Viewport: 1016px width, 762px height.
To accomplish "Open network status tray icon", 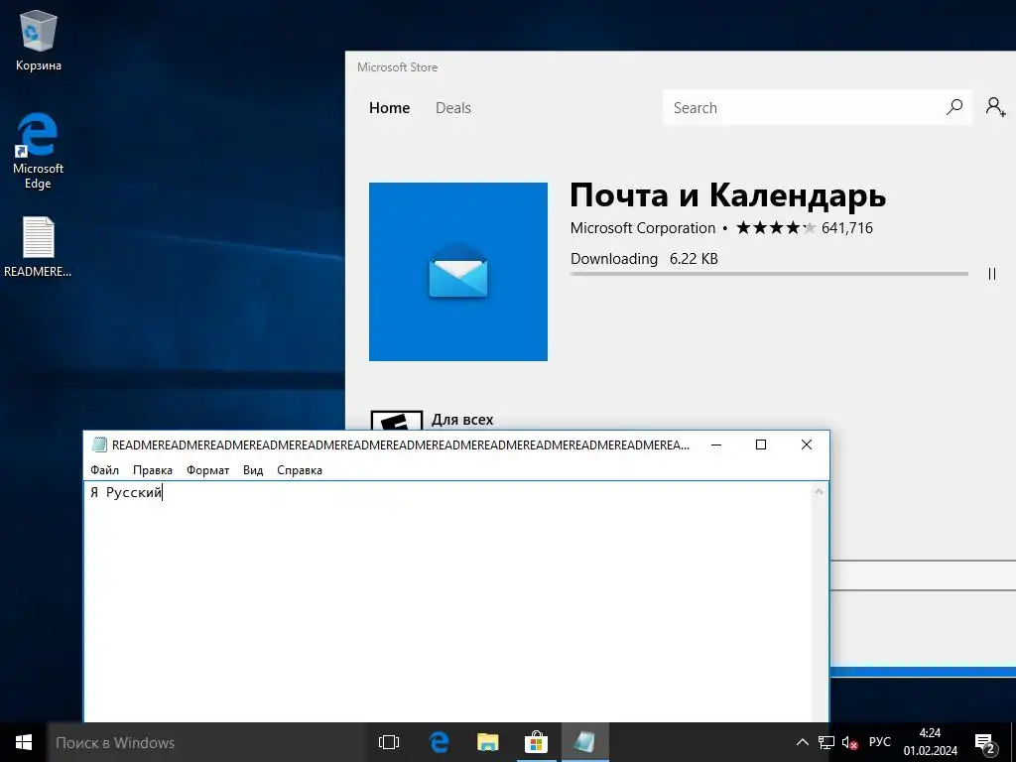I will click(x=826, y=742).
